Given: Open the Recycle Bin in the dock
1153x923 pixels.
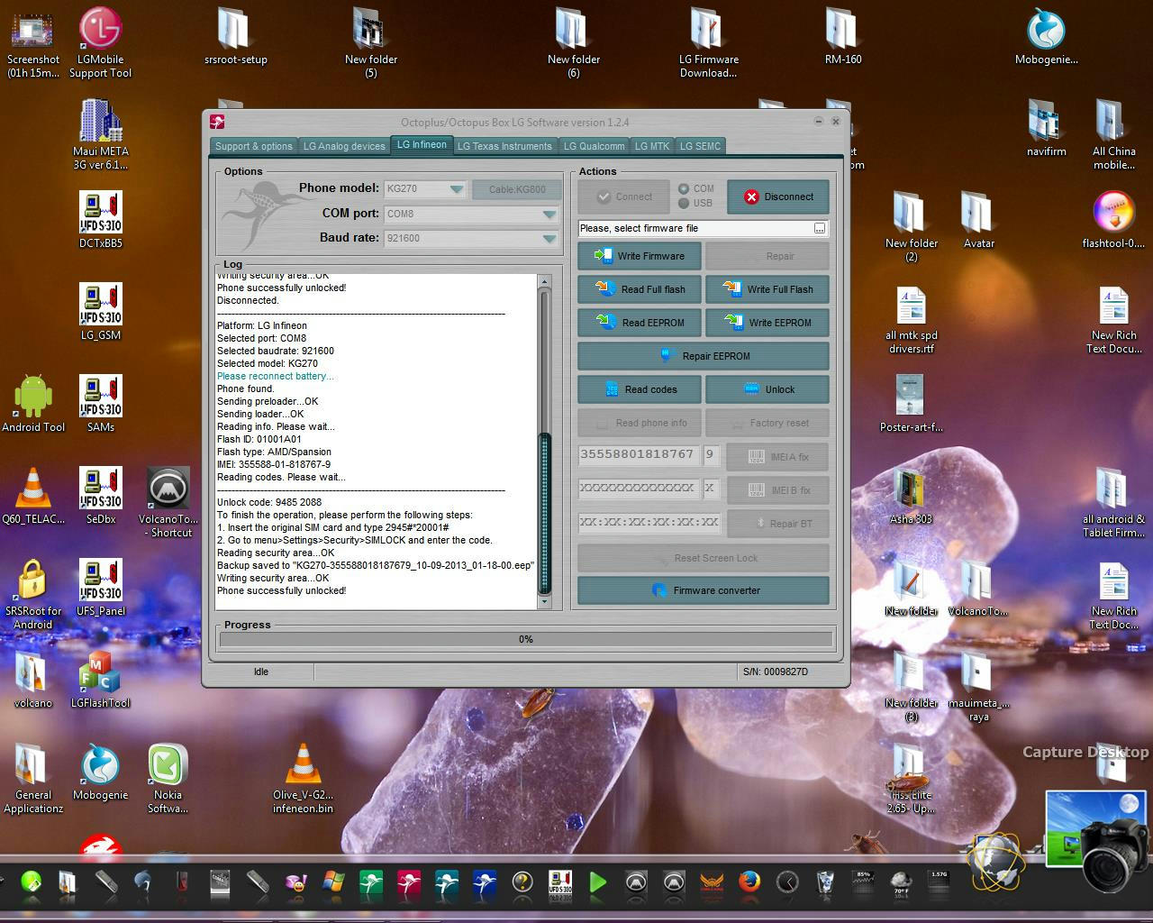Looking at the screenshot, I should coord(825,882).
